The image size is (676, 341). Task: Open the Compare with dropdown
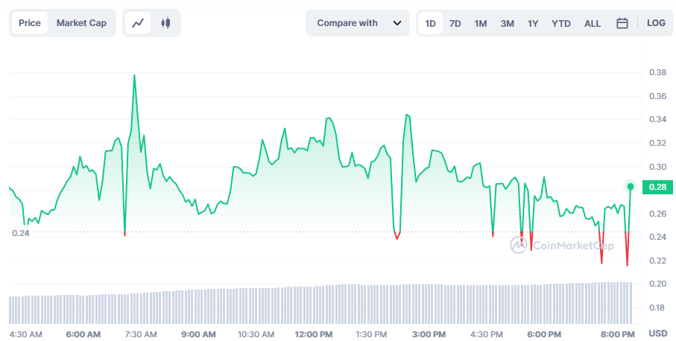click(x=358, y=23)
